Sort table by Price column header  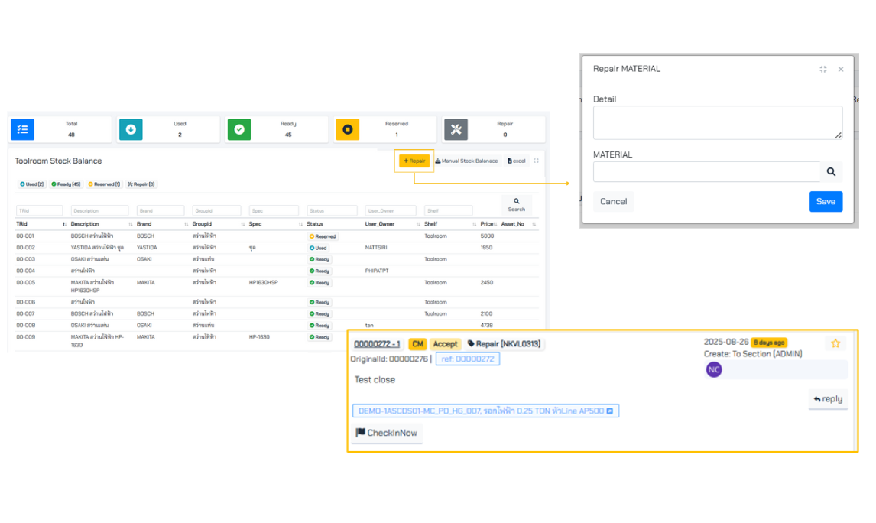487,224
